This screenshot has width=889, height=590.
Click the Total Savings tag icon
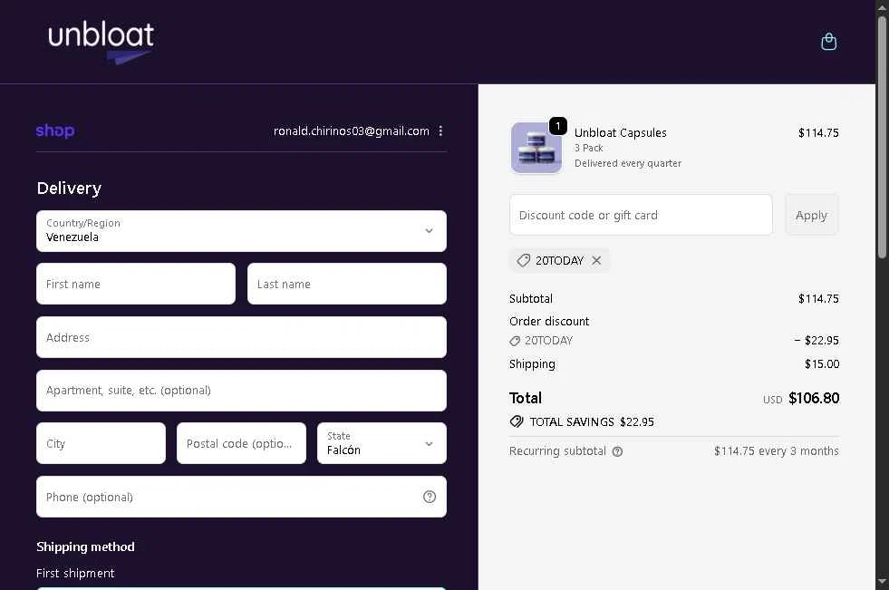[517, 421]
